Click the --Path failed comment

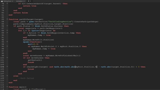26,78
